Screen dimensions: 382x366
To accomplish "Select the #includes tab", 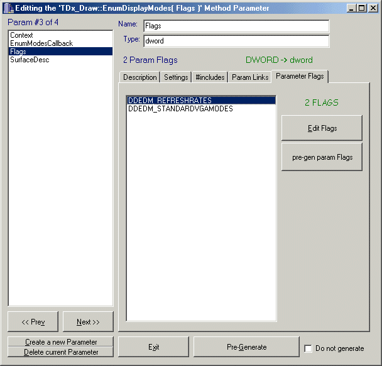I will click(209, 77).
